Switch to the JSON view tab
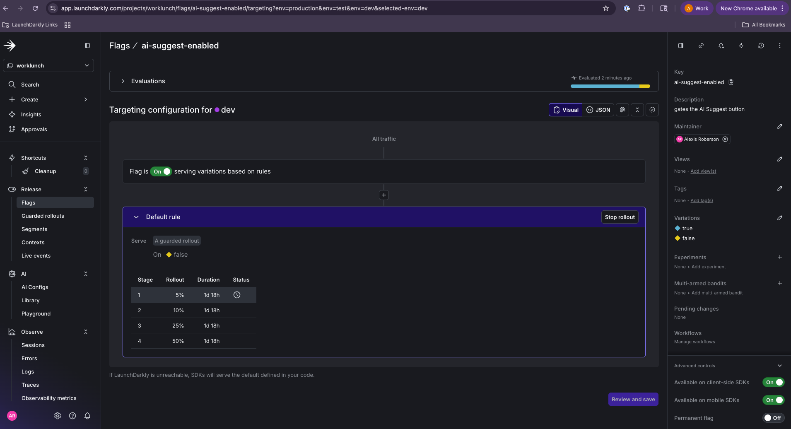 [598, 110]
